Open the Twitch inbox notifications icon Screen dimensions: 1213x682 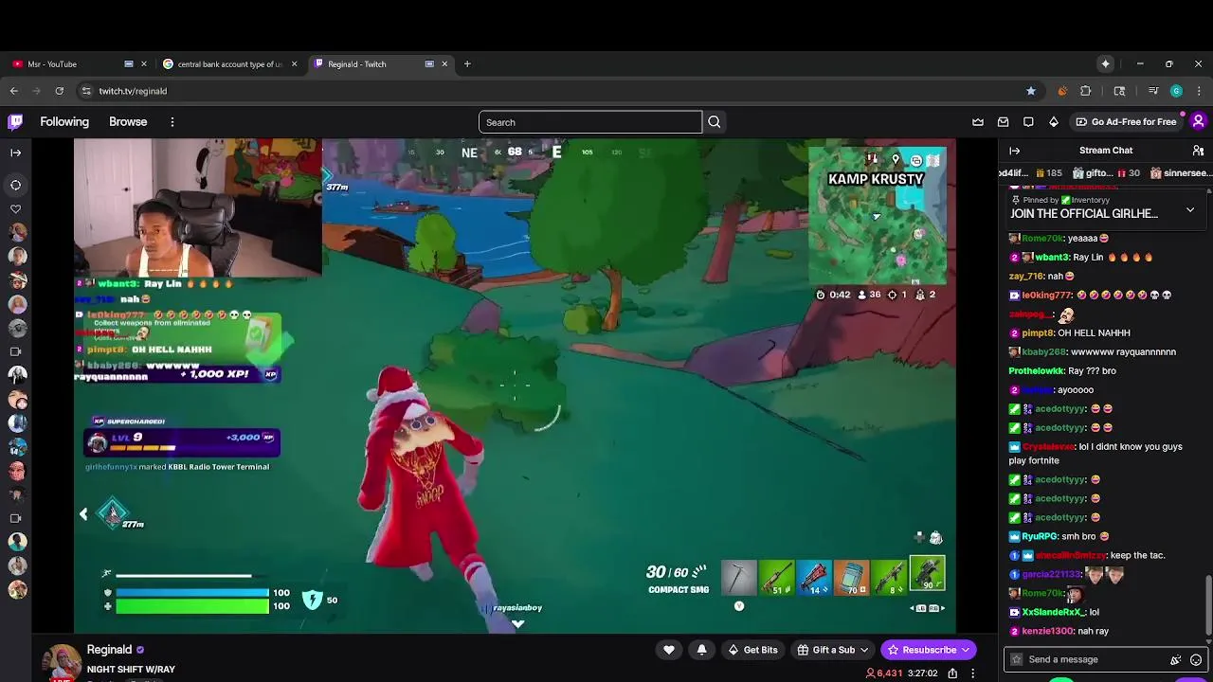(x=1003, y=121)
